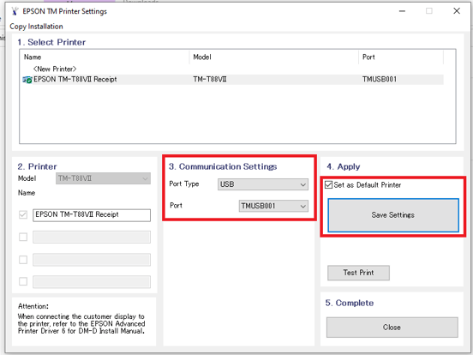Tick the second printer name checkbox
This screenshot has width=473, height=355.
click(23, 237)
